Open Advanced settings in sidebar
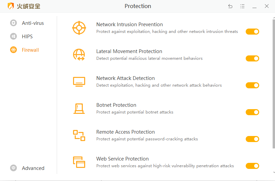The height and width of the screenshot is (181, 275). (33, 168)
